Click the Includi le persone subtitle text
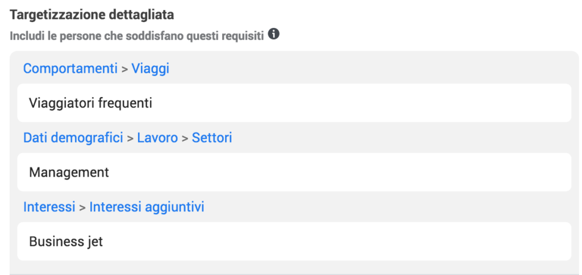The width and height of the screenshot is (582, 275). (x=136, y=36)
